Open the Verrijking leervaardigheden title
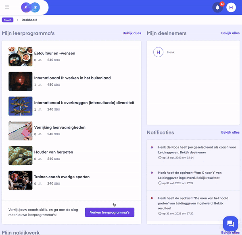The width and height of the screenshot is (242, 235). pos(60,128)
